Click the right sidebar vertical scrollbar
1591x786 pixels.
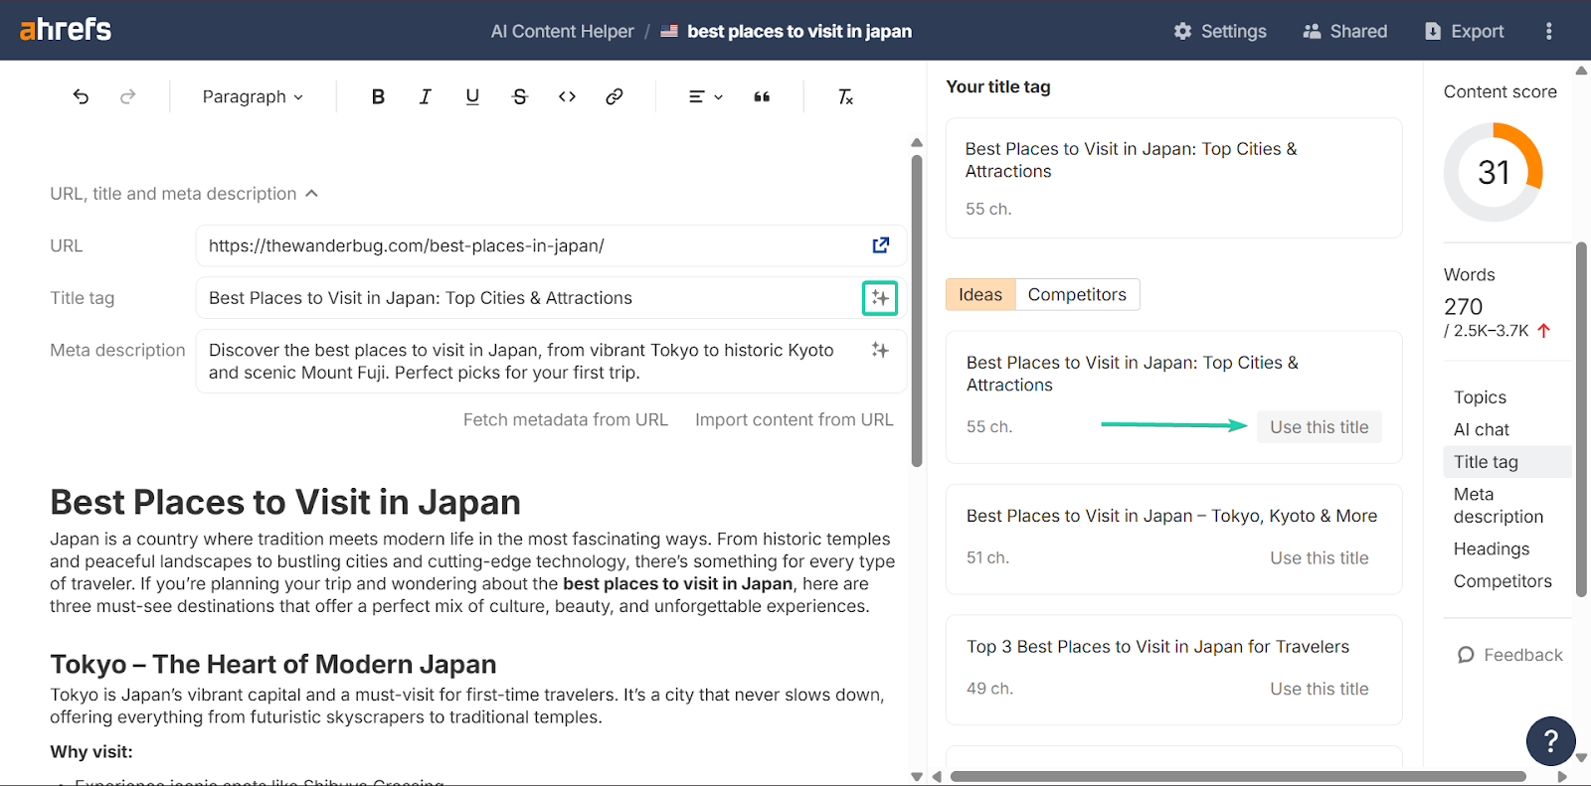point(1581,419)
